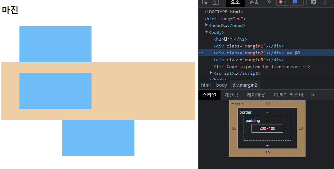This screenshot has width=334, height=169.
Task: Toggle the device toolbar icon
Action: [215, 2]
